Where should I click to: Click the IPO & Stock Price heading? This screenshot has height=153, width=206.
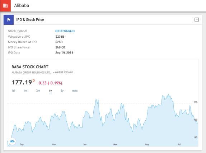[30, 20]
